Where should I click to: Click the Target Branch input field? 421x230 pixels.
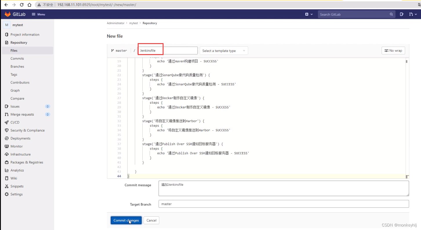[x=284, y=204]
